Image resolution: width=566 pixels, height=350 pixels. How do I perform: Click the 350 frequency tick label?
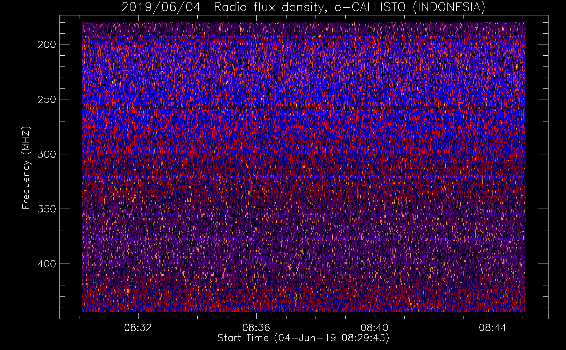coord(47,209)
